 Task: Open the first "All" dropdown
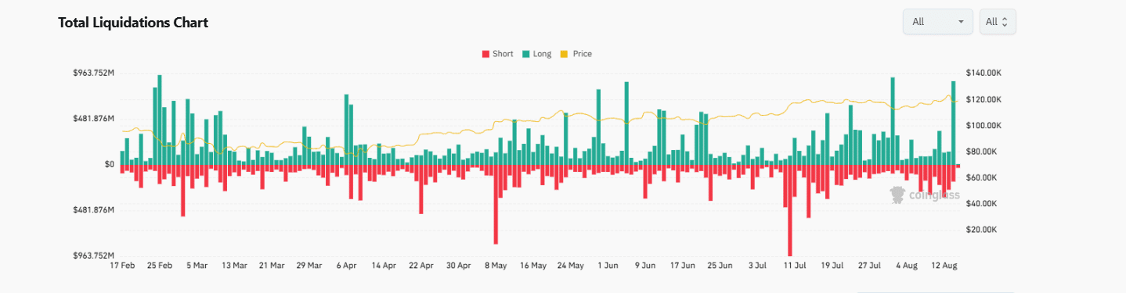coord(937,22)
